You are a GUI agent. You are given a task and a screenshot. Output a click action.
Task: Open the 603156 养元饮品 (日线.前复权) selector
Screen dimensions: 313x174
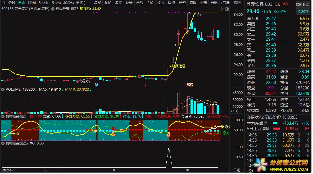25,9
